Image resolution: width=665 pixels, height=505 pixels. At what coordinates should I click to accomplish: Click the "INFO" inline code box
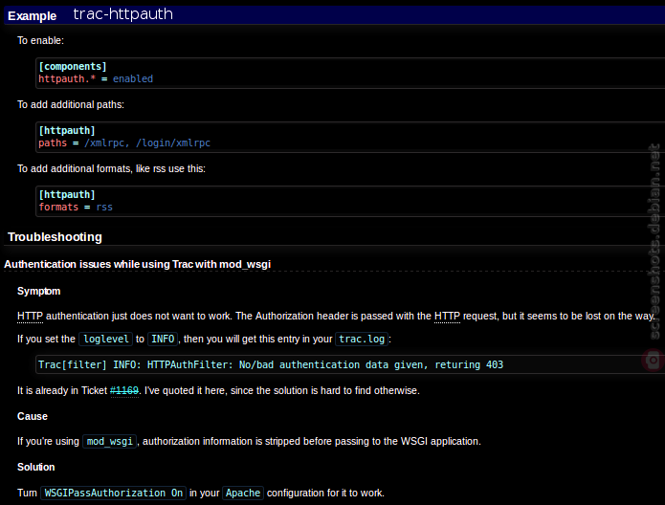pyautogui.click(x=163, y=340)
